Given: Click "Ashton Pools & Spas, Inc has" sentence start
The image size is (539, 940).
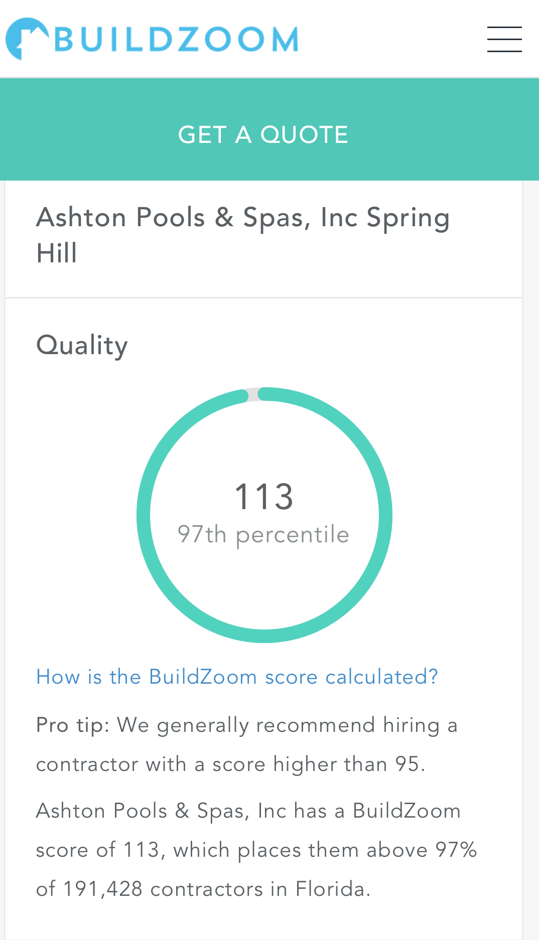Looking at the screenshot, I should pyautogui.click(x=181, y=811).
